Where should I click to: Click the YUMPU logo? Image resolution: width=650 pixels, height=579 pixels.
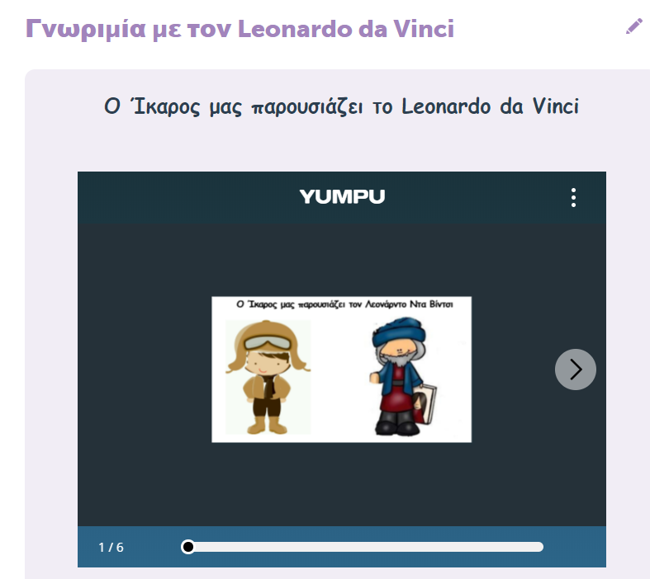coord(342,196)
